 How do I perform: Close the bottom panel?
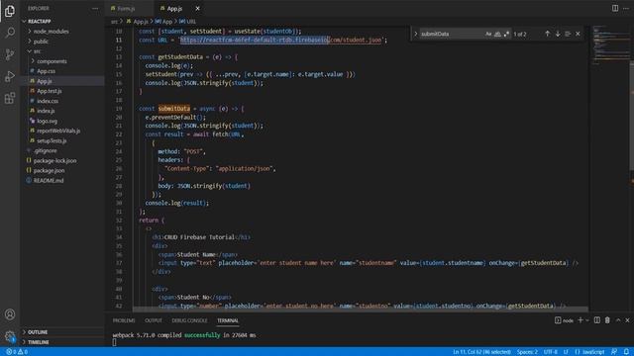click(x=627, y=320)
